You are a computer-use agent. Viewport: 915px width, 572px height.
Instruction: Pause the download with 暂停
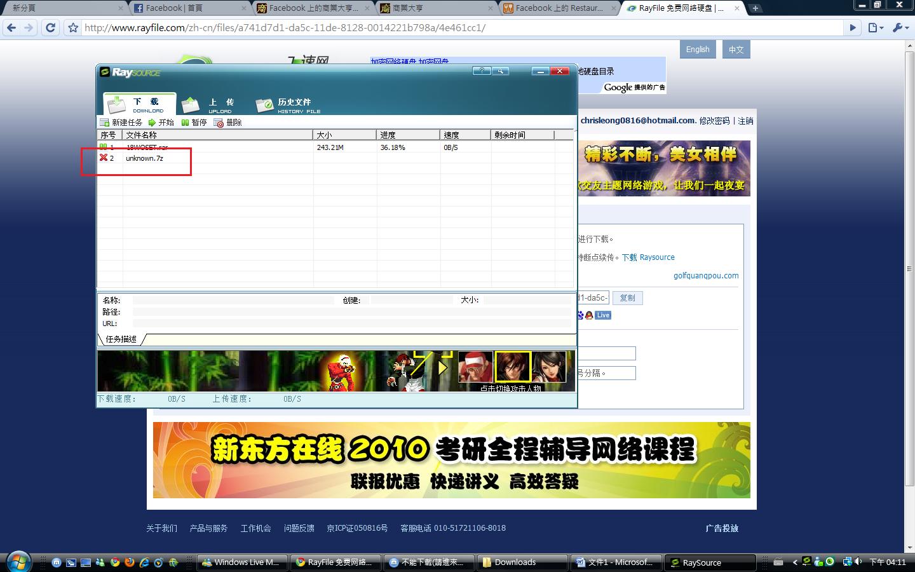point(194,123)
